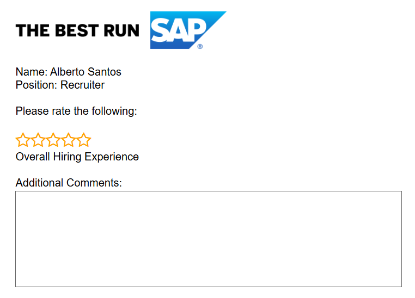Screen dimensions: 415x298
Task: Select the second star rating
Action: (x=38, y=140)
